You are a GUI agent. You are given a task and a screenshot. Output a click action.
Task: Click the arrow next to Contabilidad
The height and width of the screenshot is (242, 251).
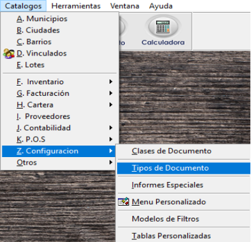tap(111, 128)
